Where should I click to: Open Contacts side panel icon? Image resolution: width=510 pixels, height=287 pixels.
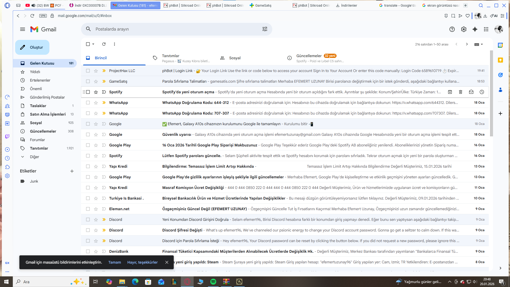[x=500, y=90]
